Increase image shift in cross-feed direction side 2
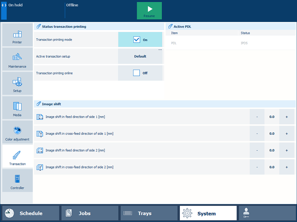Screen dimensions: 297x222 coord(287,167)
